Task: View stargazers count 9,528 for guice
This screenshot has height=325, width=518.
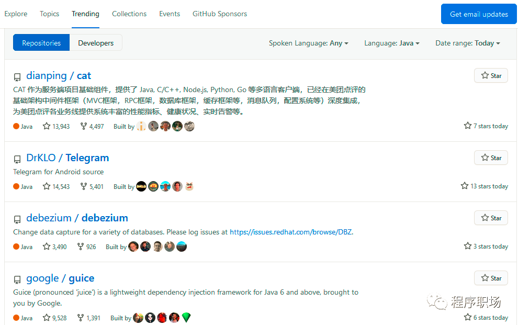Action: pyautogui.click(x=54, y=318)
